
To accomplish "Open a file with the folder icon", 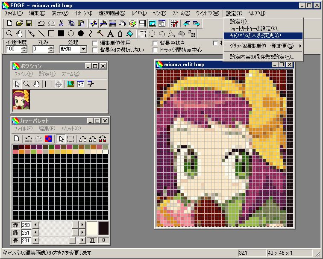I will [x=19, y=23].
